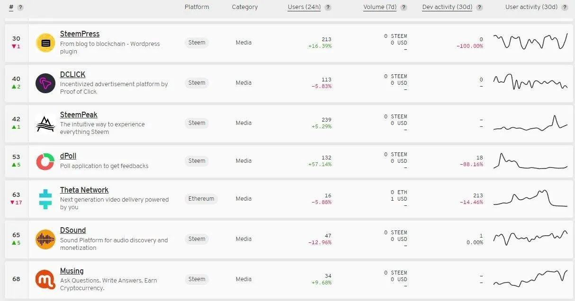
Task: Click help icon next to User activity (30d)
Action: click(x=565, y=8)
